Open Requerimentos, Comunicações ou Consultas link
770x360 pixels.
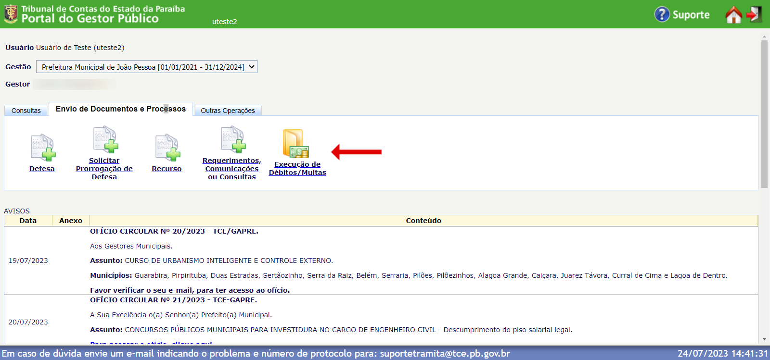[232, 169]
